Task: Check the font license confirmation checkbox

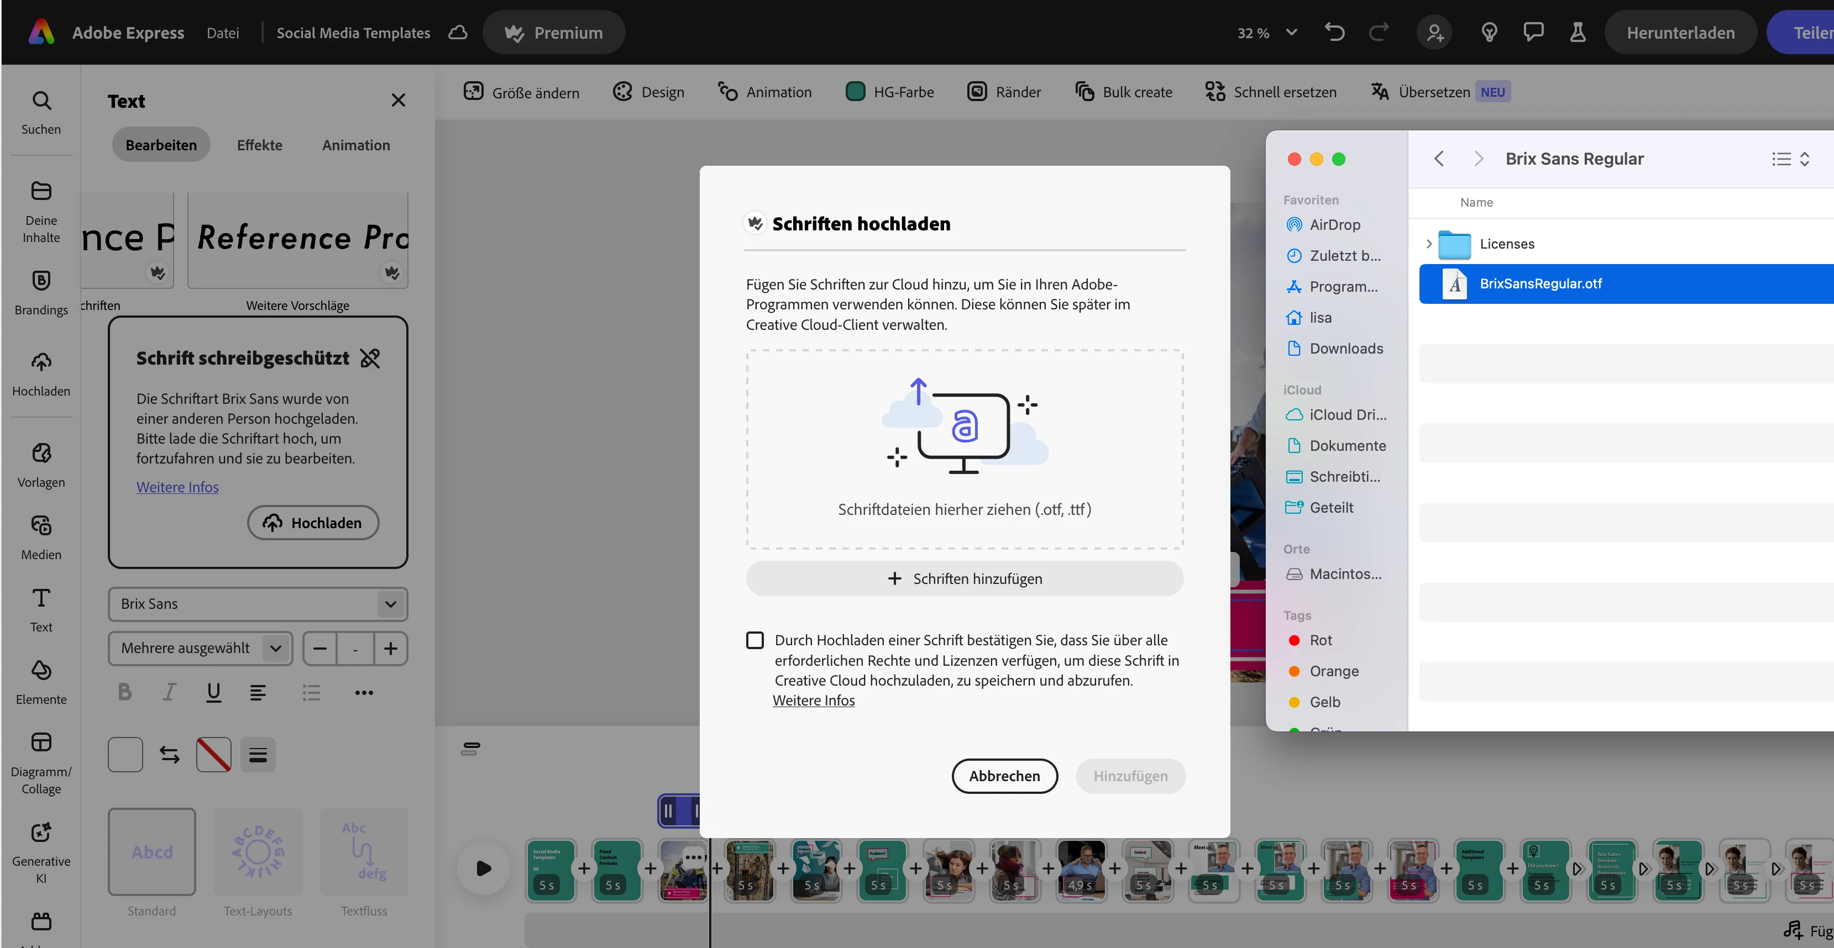Action: [x=754, y=640]
